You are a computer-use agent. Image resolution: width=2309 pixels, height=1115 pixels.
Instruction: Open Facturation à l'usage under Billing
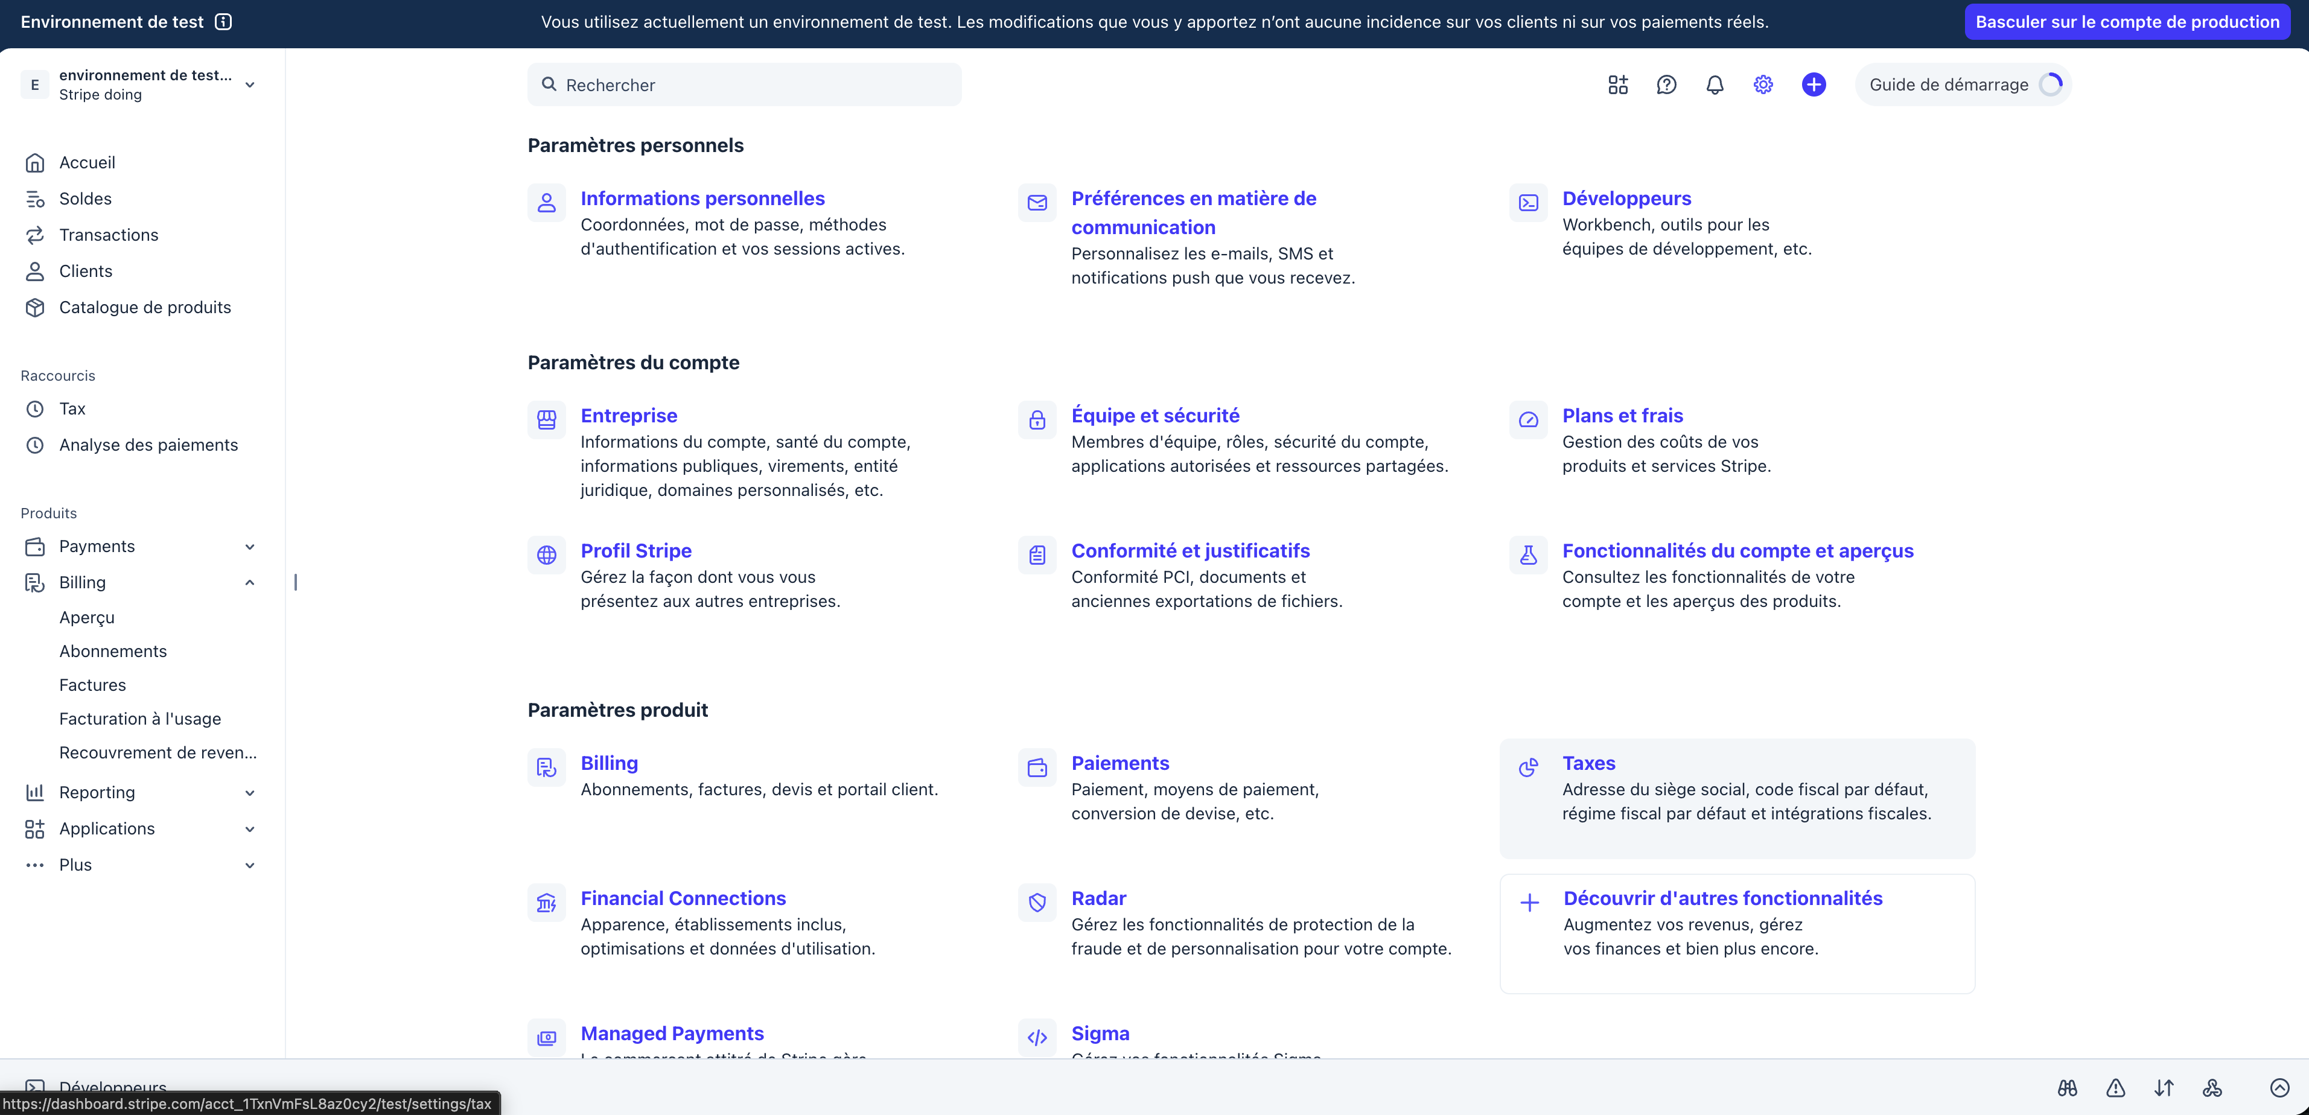pyautogui.click(x=140, y=719)
